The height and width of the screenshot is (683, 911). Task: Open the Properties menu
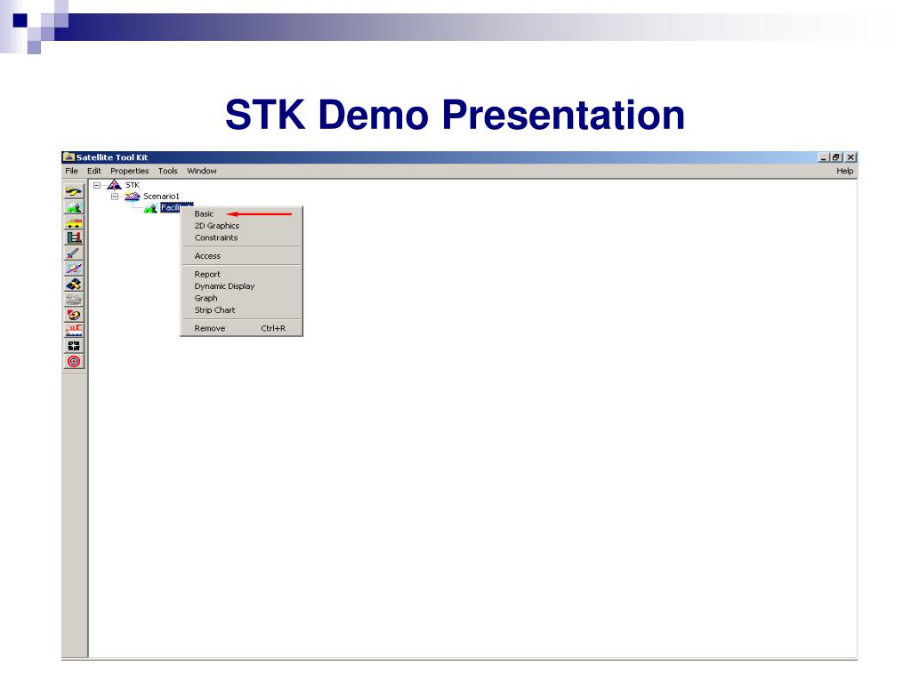coord(130,171)
